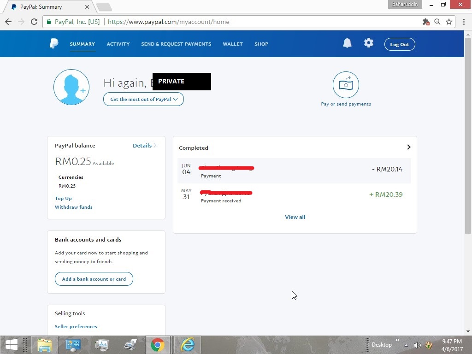The width and height of the screenshot is (472, 354).
Task: Select the SUMMARY tab
Action: tap(83, 44)
